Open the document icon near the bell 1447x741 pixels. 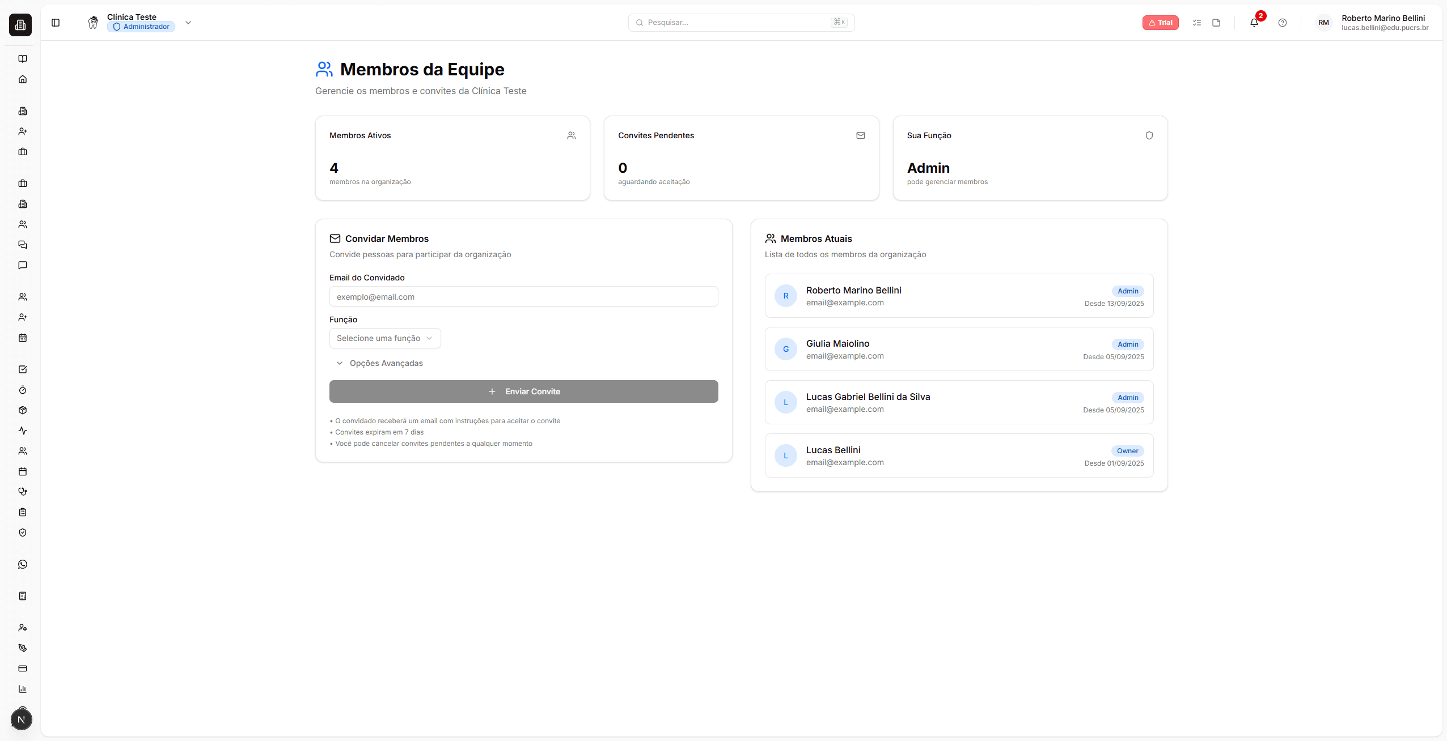[1216, 23]
